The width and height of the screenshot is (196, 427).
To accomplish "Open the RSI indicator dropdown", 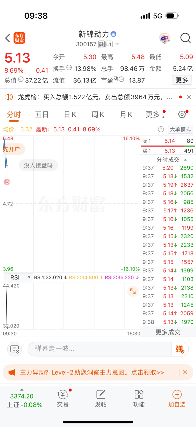I will point(18,277).
